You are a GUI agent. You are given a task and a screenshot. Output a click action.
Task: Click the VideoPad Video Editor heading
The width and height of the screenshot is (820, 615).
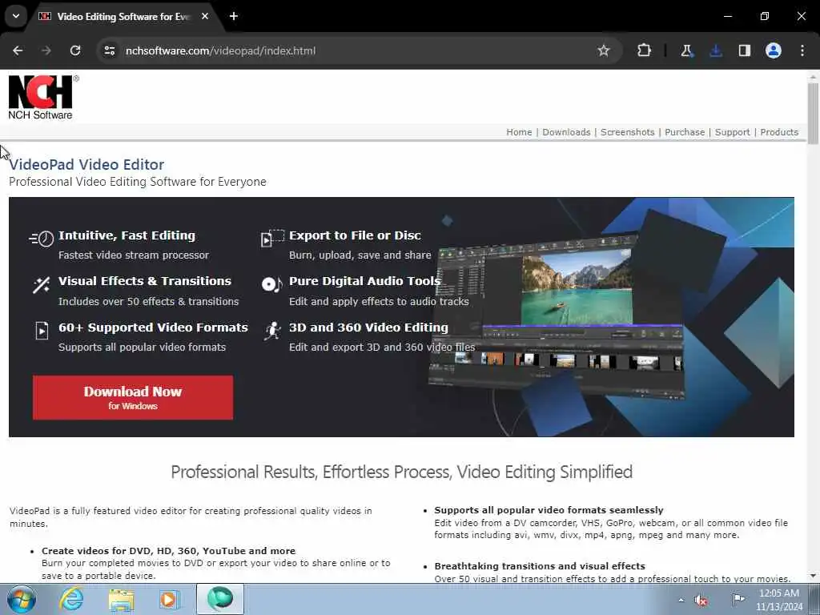86,164
